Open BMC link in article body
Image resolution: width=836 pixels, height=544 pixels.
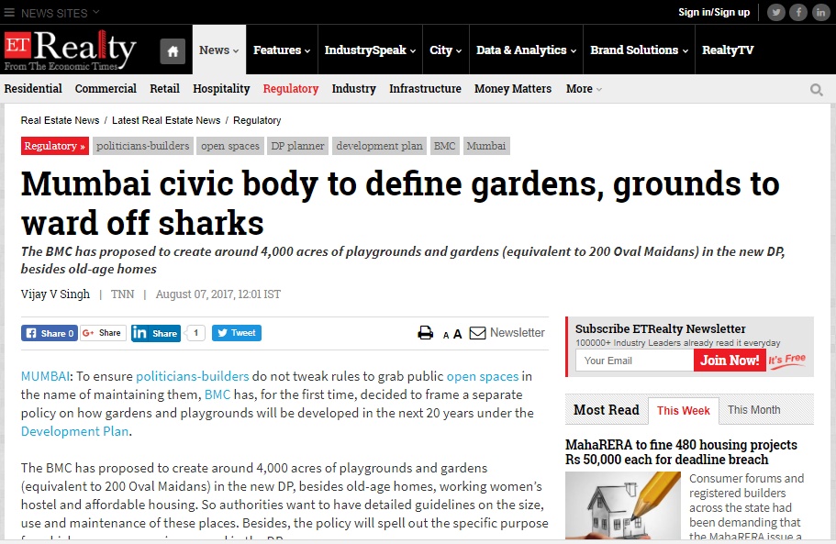[x=217, y=394]
